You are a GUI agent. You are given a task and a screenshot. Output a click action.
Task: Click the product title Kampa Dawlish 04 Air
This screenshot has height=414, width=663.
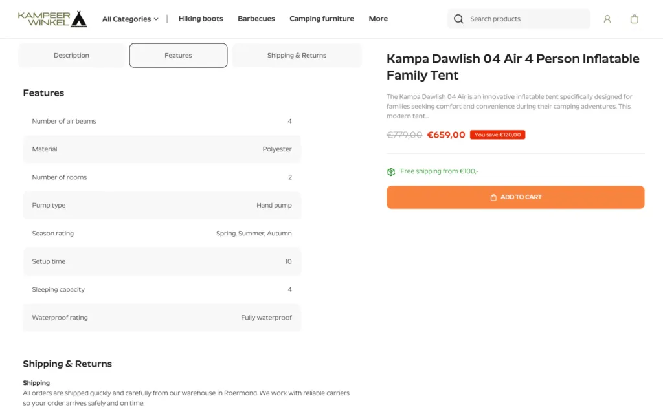point(513,67)
